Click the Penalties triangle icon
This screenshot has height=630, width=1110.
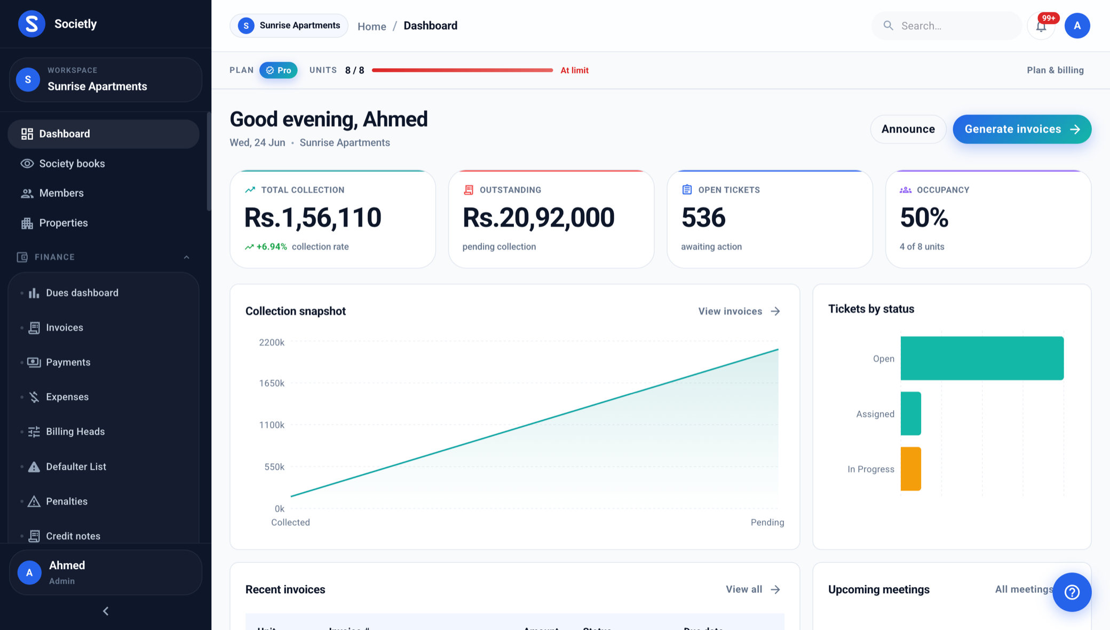pyautogui.click(x=34, y=501)
